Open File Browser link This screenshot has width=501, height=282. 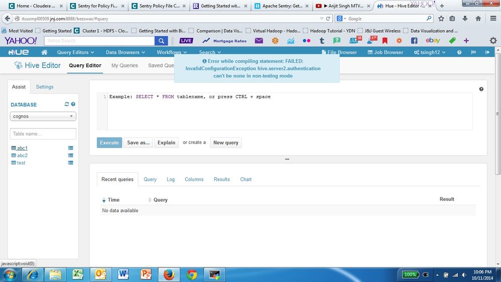340,52
